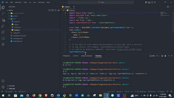Open README.md in the file tree
This screenshot has height=98, width=174.
[x=18, y=41]
